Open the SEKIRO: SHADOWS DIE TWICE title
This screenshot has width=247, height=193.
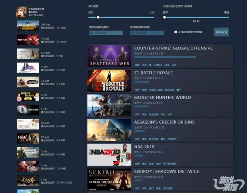(166, 171)
